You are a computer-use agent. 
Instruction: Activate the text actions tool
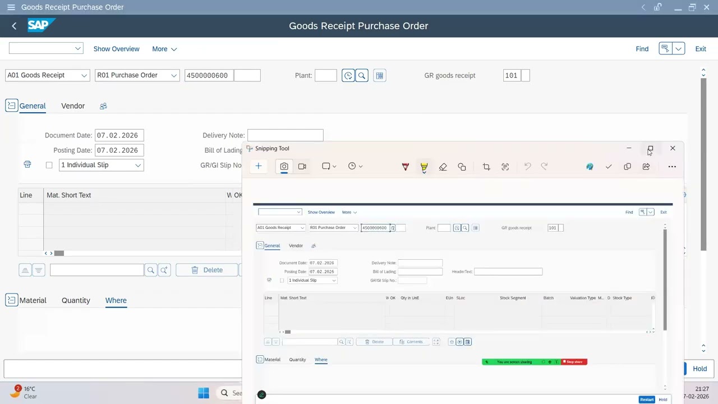pyautogui.click(x=505, y=167)
